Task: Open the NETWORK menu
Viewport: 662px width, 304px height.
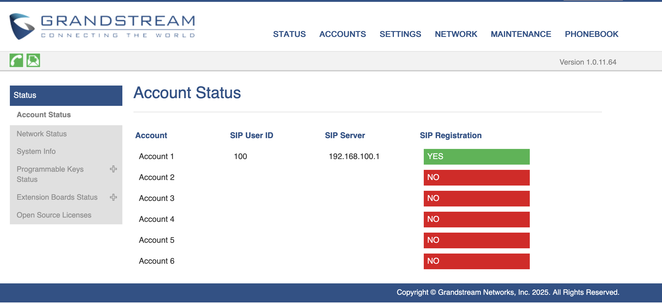Action: tap(456, 34)
